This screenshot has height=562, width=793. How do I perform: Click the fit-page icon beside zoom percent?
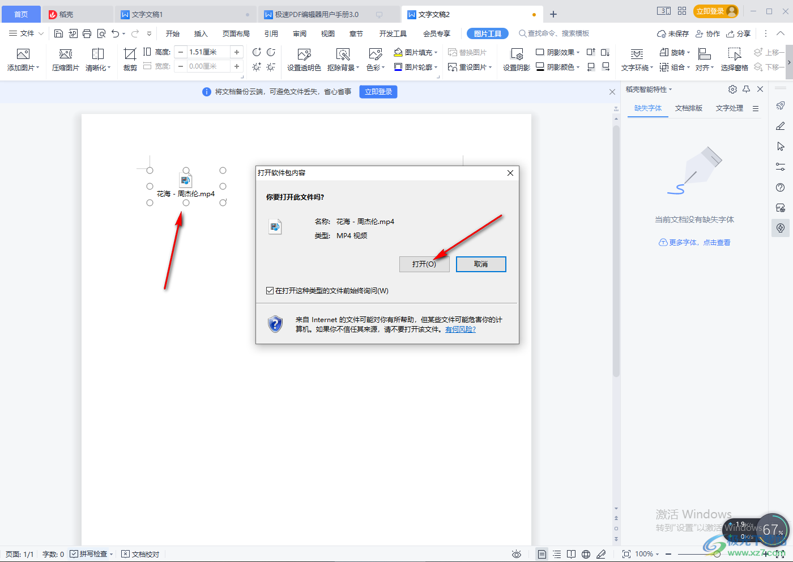point(626,554)
